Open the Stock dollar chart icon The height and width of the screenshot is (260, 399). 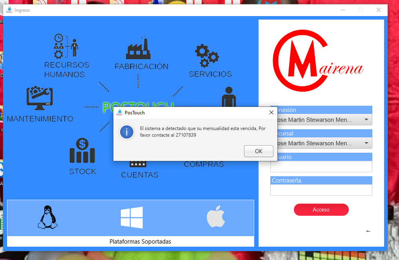click(82, 151)
